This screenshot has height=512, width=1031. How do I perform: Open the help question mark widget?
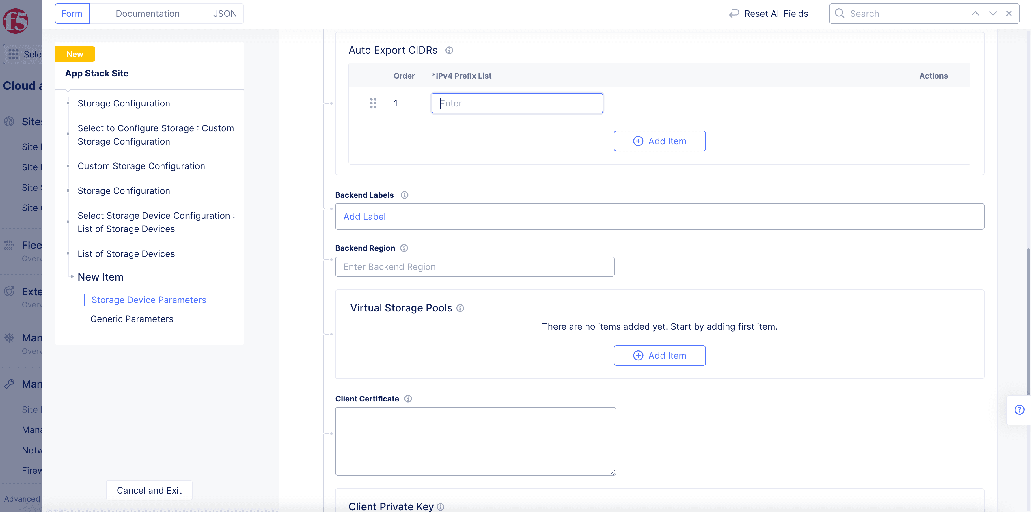1019,410
